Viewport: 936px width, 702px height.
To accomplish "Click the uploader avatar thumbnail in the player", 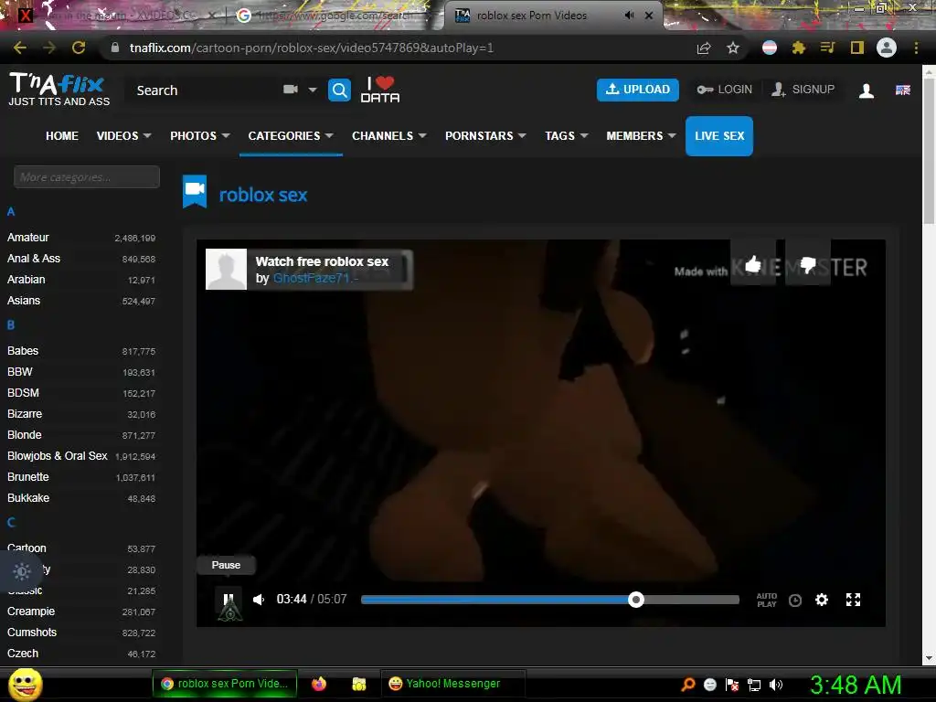I will point(227,270).
